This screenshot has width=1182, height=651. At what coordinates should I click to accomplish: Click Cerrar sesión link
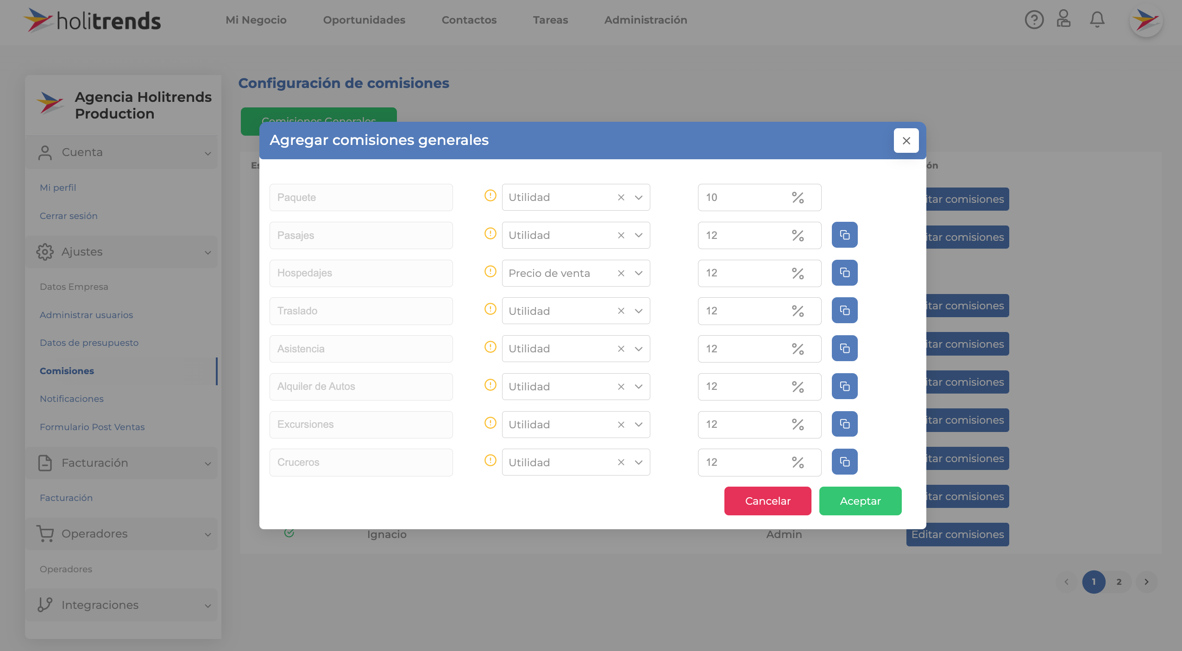(x=69, y=216)
